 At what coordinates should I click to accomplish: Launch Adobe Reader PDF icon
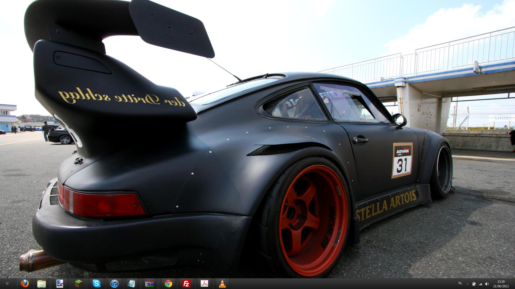204,284
